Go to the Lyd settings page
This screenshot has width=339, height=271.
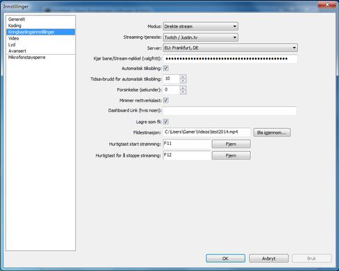coord(12,44)
